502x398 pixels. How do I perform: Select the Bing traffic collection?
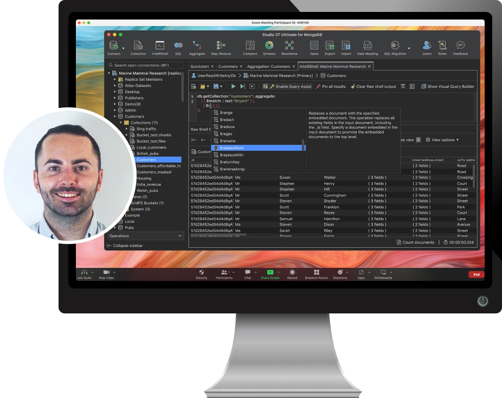[146, 129]
